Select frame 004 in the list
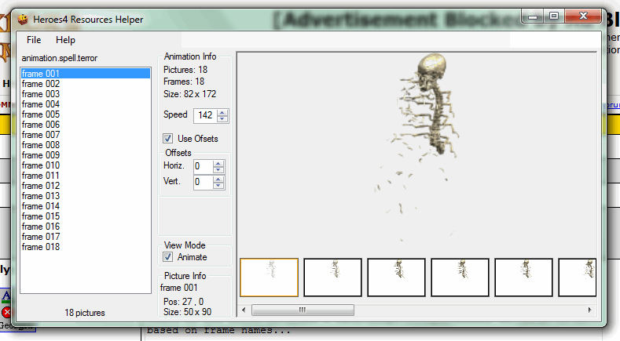 [86, 104]
